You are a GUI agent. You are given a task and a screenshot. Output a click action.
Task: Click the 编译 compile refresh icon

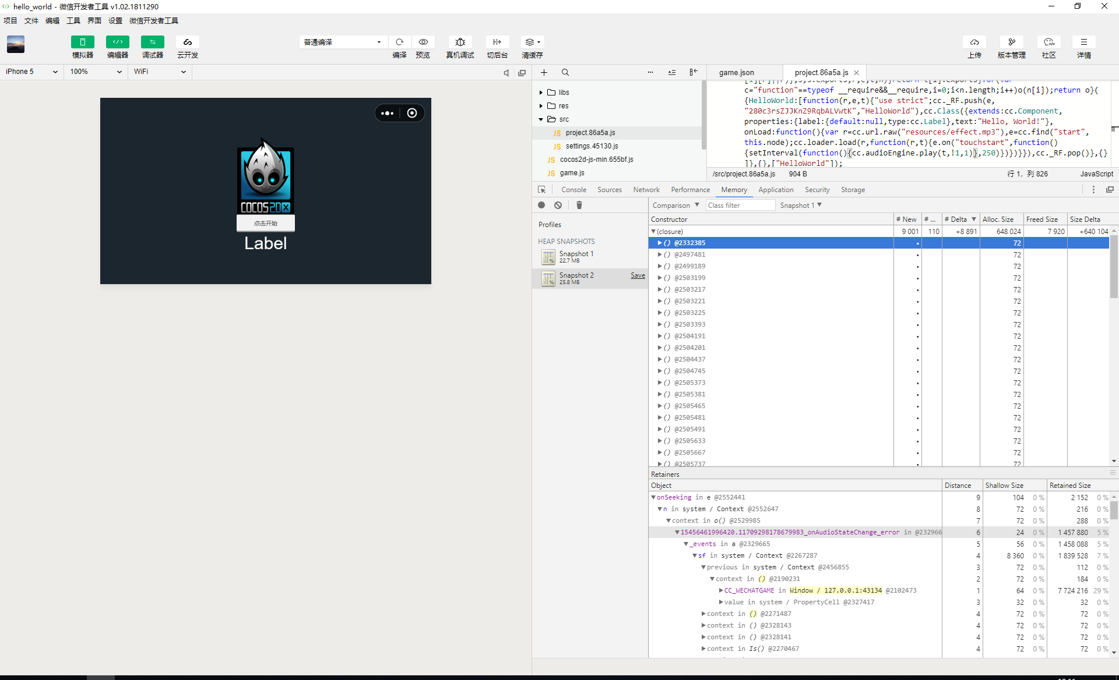(399, 42)
